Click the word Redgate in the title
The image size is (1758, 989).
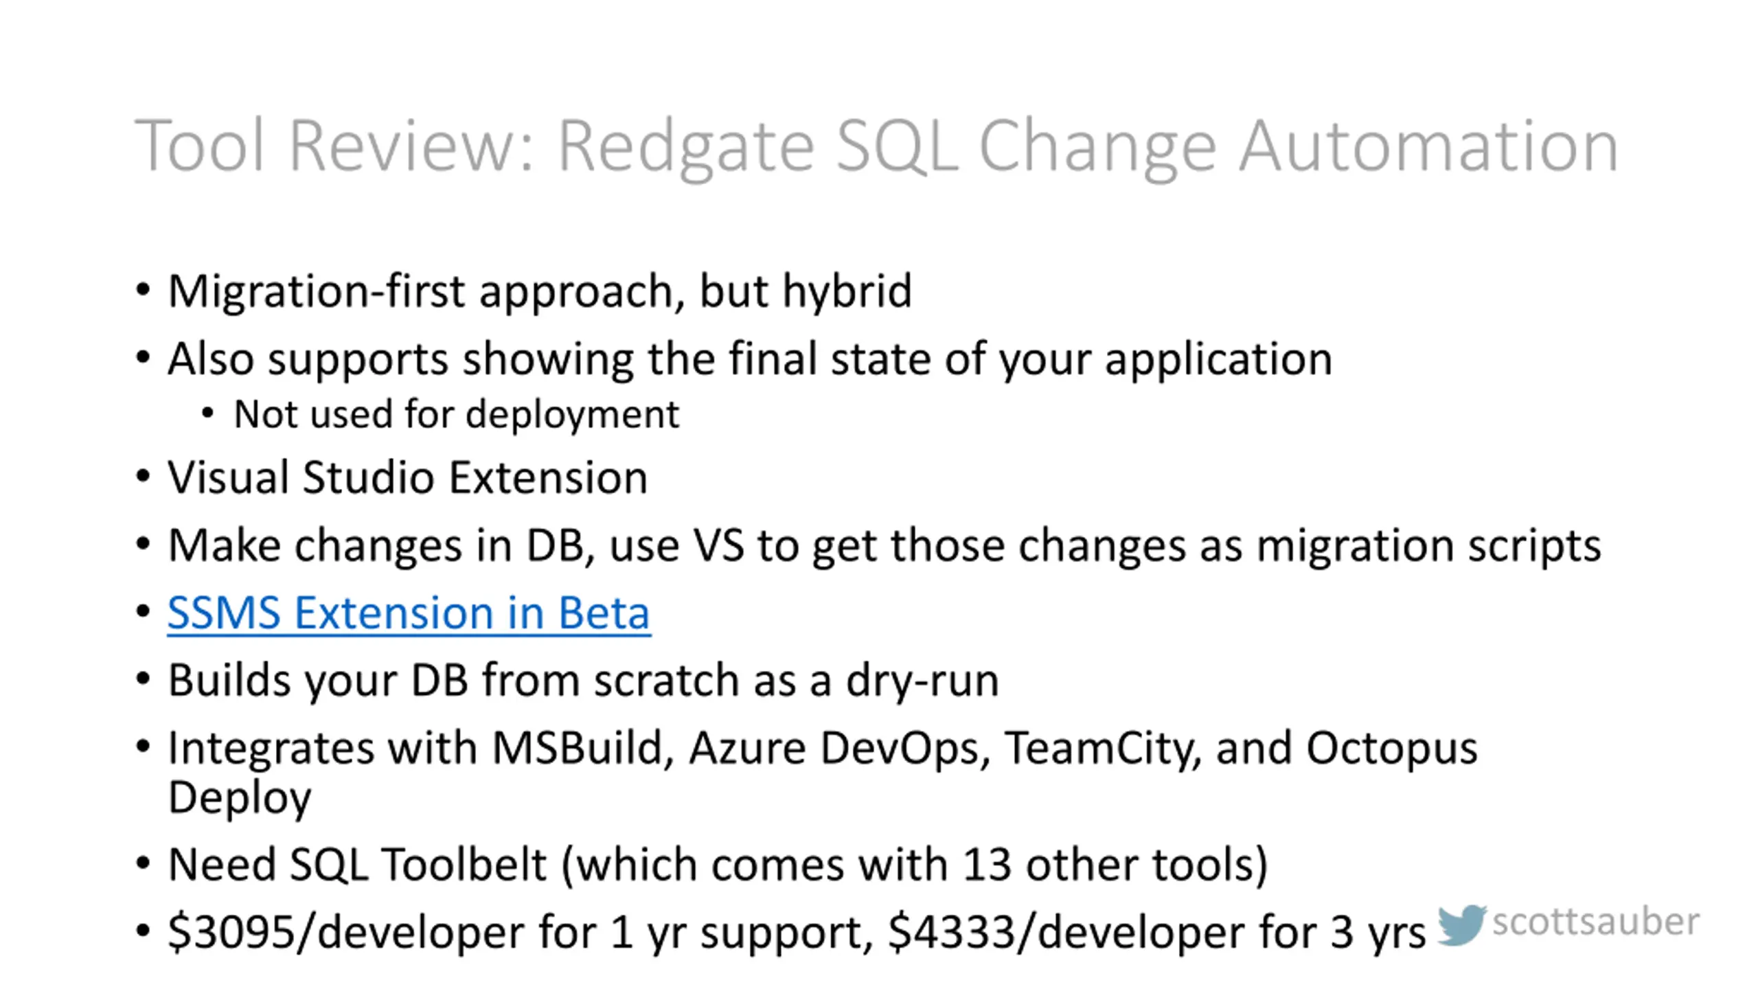click(x=685, y=147)
